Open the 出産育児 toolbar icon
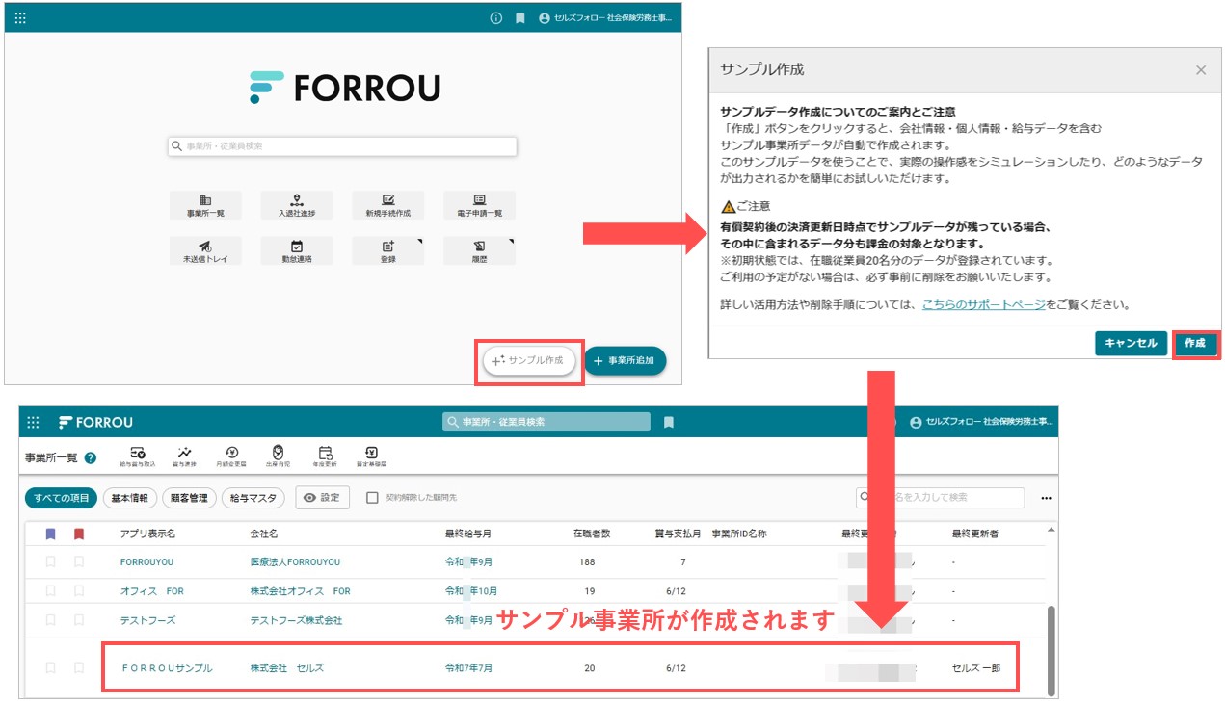Image resolution: width=1225 pixels, height=703 pixels. click(278, 456)
